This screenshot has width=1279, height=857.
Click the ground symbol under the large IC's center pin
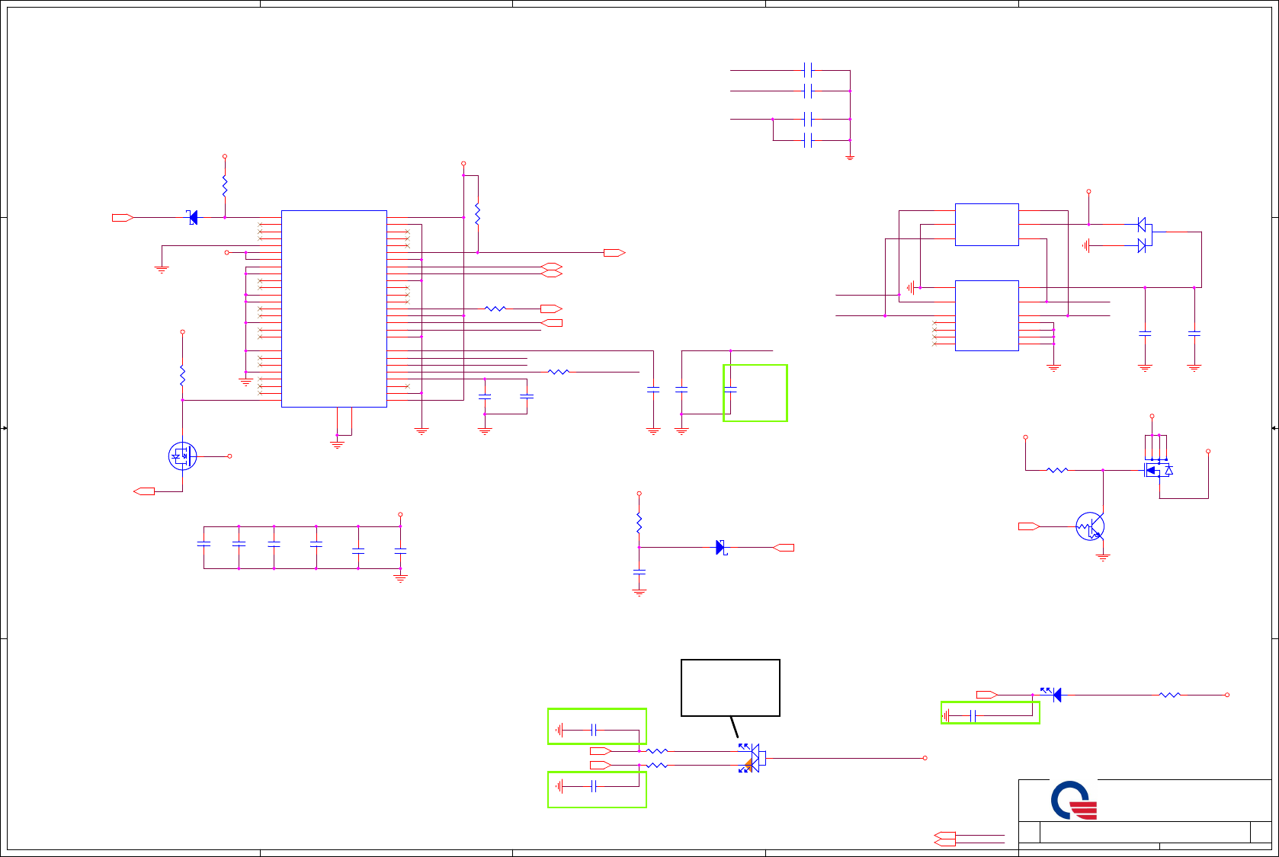[337, 443]
